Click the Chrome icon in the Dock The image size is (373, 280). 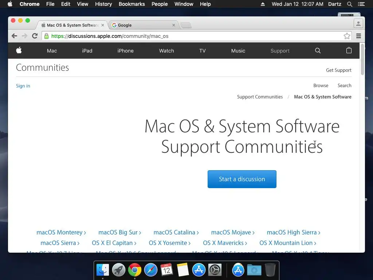point(135,270)
